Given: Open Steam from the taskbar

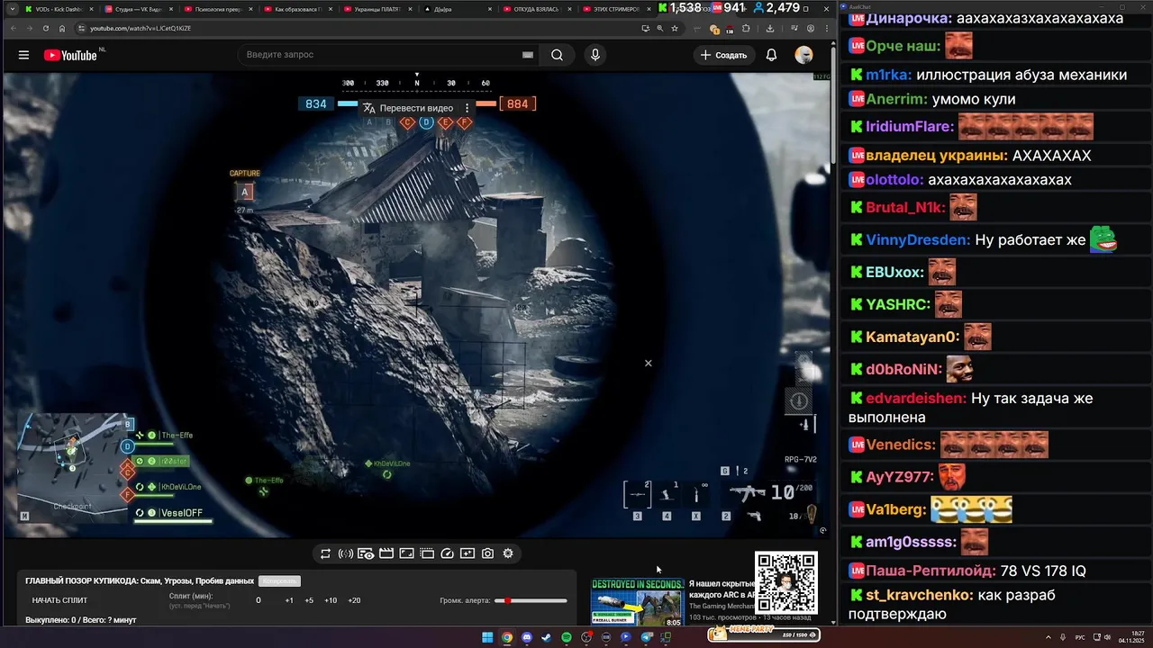Looking at the screenshot, I should 546,637.
